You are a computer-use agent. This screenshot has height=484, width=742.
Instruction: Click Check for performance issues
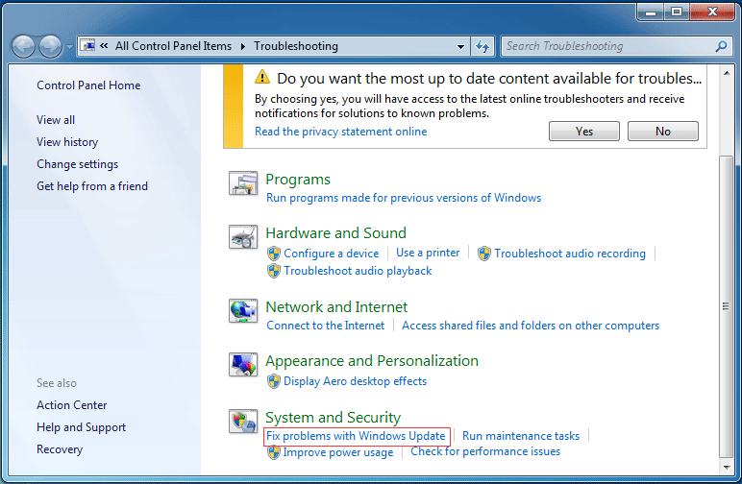tap(485, 451)
